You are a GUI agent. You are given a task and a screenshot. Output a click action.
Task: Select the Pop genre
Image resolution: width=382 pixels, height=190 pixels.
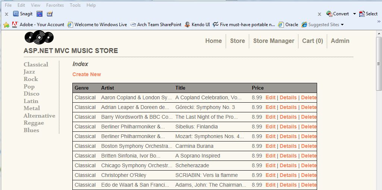pos(29,87)
